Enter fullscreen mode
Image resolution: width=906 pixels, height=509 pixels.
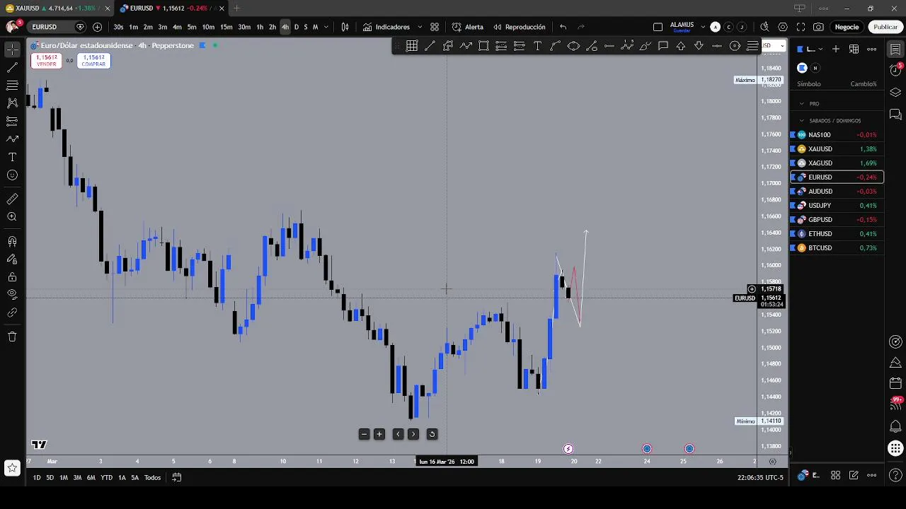[801, 27]
